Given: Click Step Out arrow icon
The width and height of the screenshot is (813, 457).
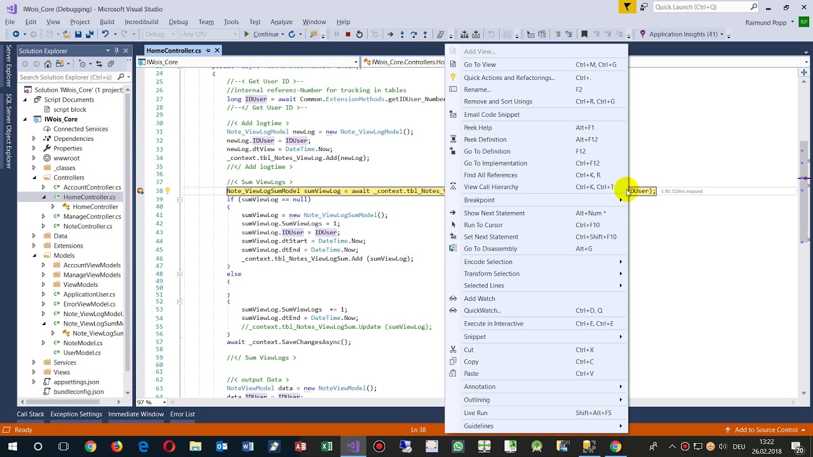Looking at the screenshot, I should [x=425, y=34].
